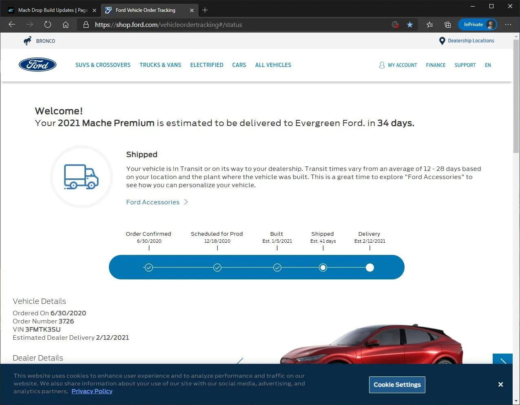Click the My Account person icon
The height and width of the screenshot is (405, 520).
click(382, 65)
